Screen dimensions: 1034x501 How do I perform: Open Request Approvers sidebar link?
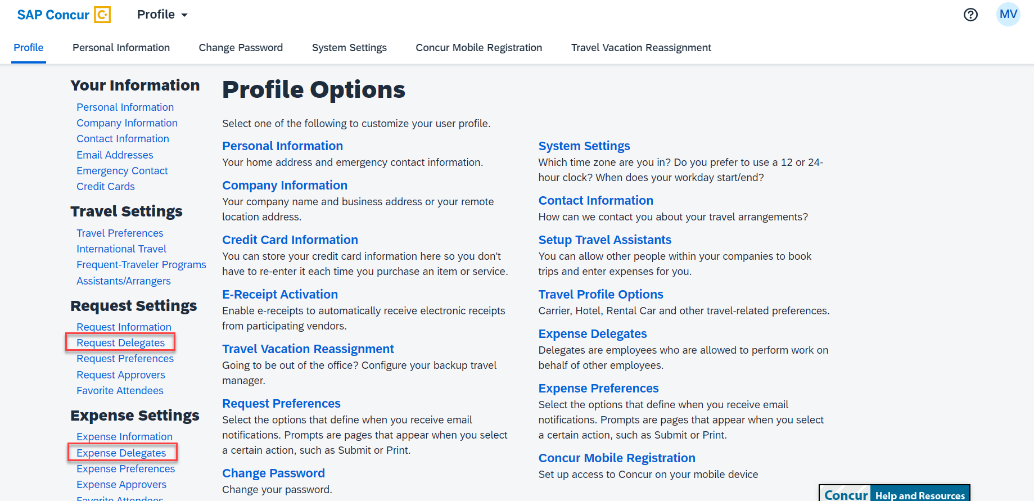point(121,374)
